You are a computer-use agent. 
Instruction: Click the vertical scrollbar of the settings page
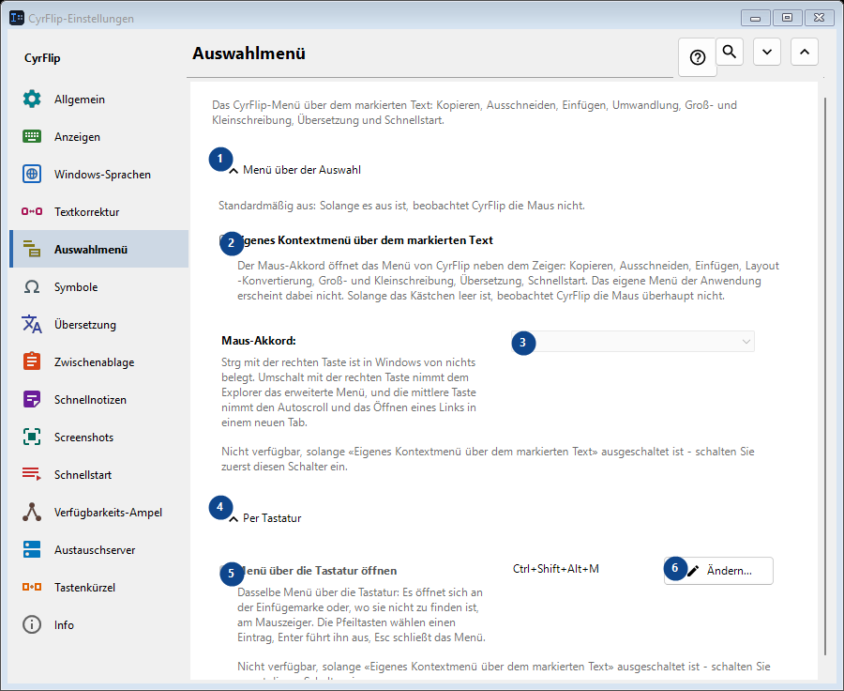click(x=825, y=376)
